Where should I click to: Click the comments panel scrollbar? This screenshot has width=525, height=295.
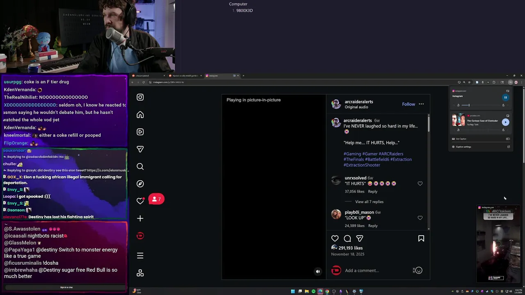click(429, 124)
